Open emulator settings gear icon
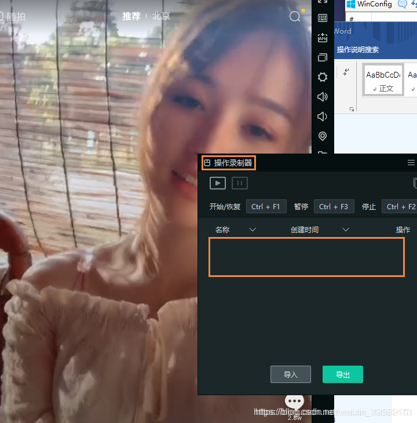This screenshot has width=417, height=423. pyautogui.click(x=323, y=77)
